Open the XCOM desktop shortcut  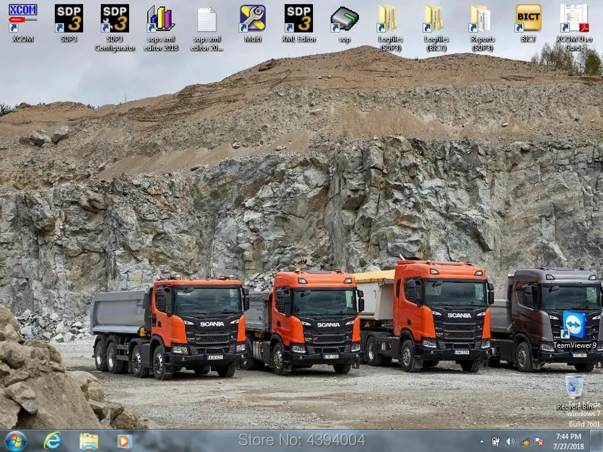coord(23,19)
